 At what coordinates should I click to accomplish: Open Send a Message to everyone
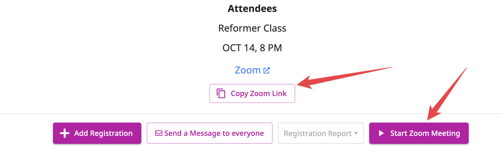coord(209,133)
